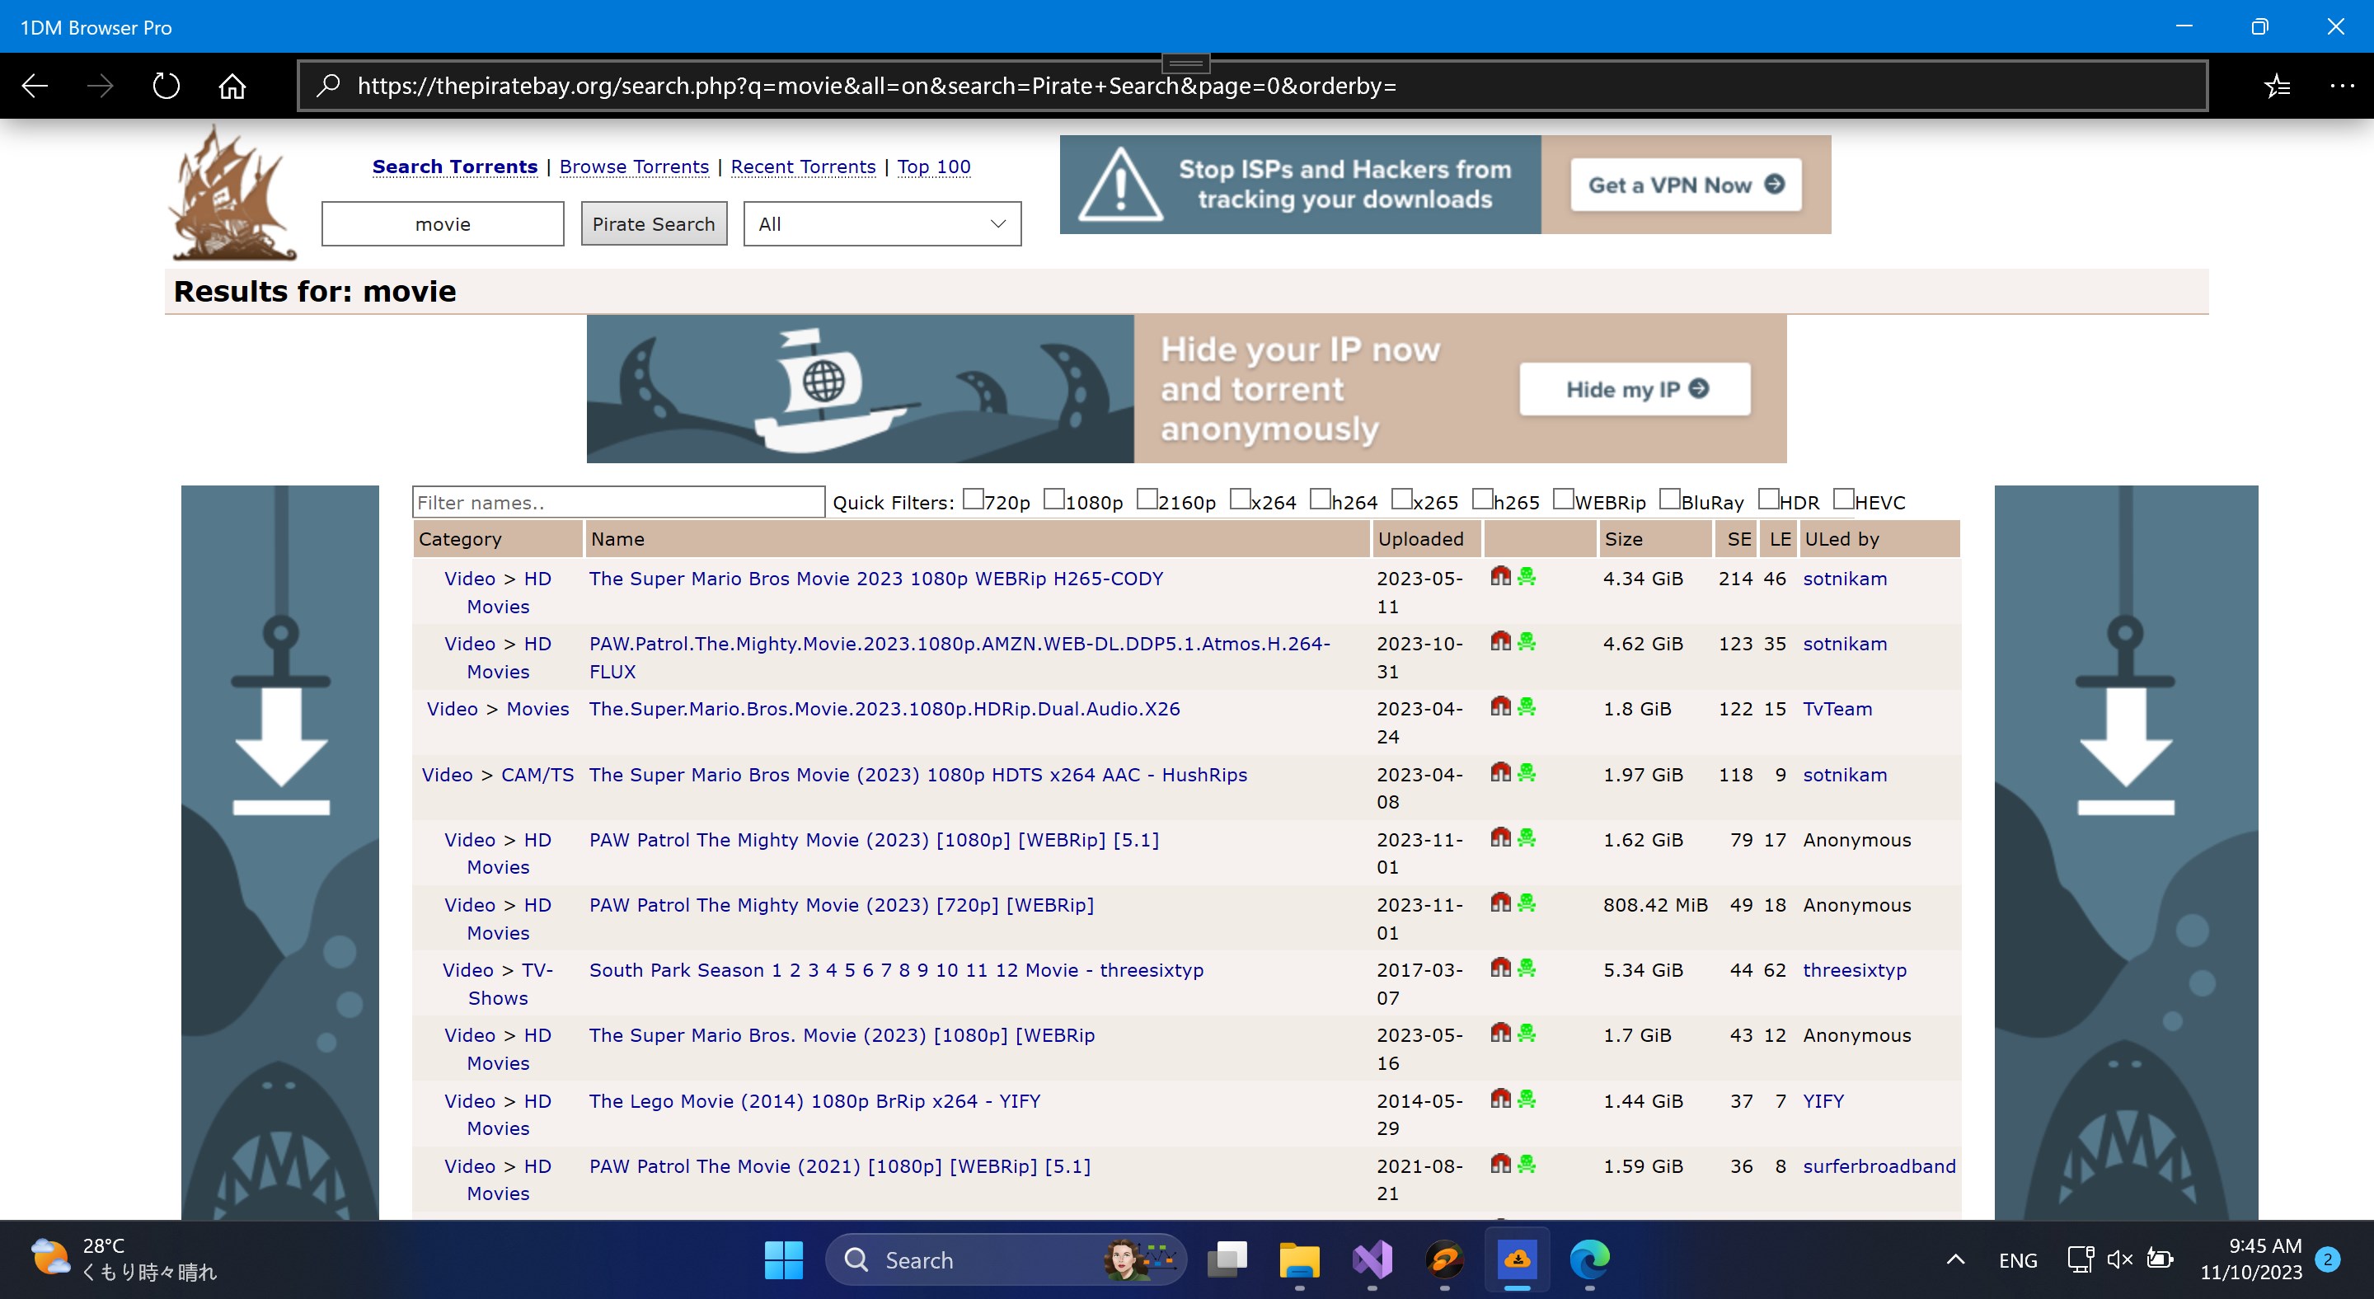Check the 1080p quick filter

click(1053, 499)
